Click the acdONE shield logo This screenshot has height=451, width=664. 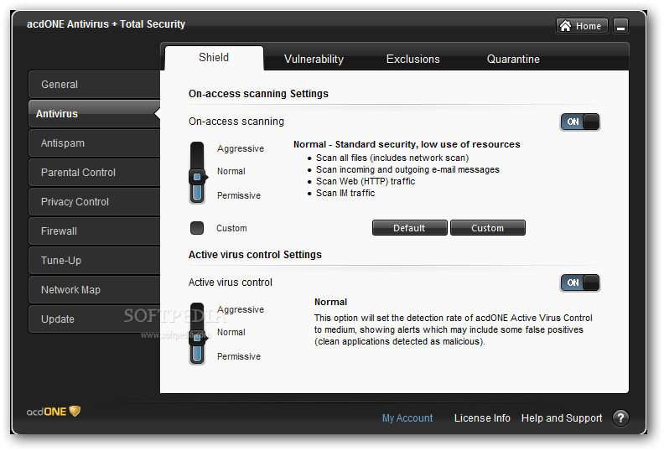75,411
